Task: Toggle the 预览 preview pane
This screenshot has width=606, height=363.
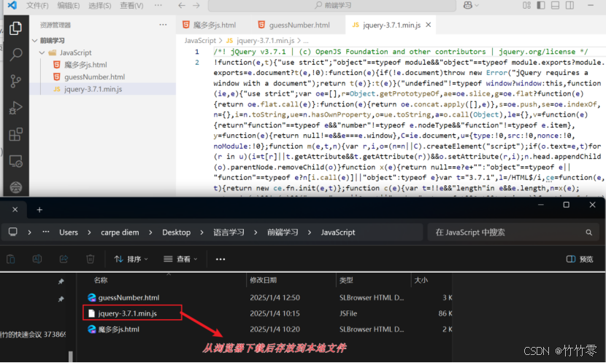Action: coord(580,259)
